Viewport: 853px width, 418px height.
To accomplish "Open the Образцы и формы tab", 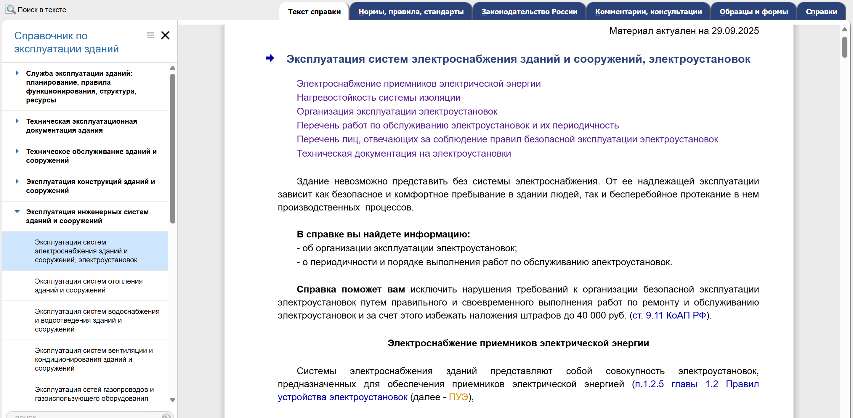I will [x=753, y=12].
